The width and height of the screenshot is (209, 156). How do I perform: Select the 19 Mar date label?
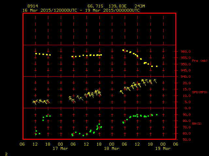click(162, 149)
